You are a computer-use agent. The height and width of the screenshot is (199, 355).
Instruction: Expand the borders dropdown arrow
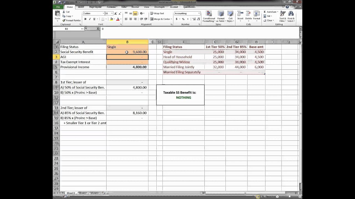point(106,19)
